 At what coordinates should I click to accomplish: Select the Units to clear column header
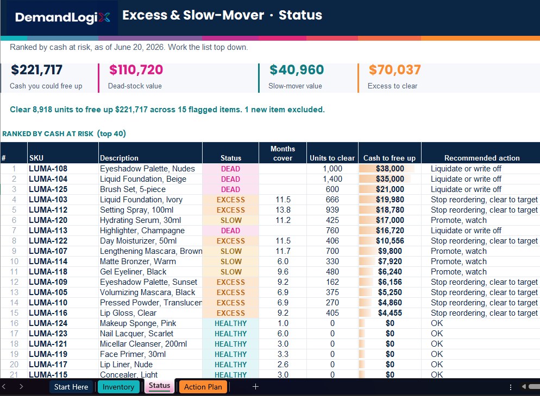pos(332,153)
